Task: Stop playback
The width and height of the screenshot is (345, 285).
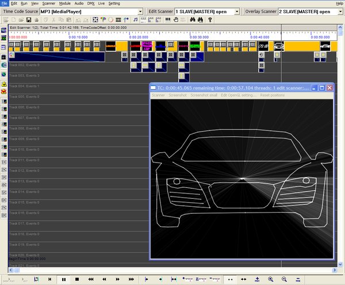Action: [77, 279]
